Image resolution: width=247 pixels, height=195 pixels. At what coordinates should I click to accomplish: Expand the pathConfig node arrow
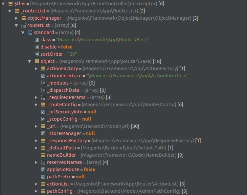pyautogui.click(x=36, y=191)
